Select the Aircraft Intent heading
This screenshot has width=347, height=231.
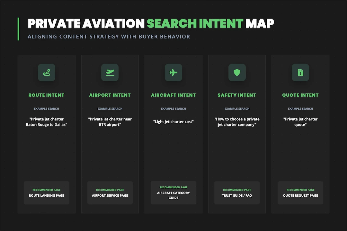click(173, 95)
